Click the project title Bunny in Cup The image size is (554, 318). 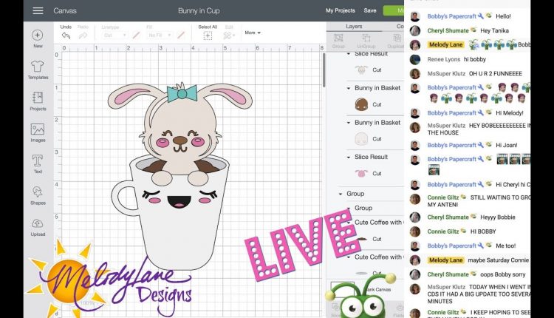coord(199,10)
